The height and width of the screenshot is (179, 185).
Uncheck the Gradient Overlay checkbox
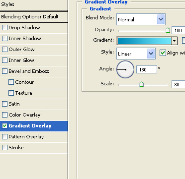click(x=4, y=126)
